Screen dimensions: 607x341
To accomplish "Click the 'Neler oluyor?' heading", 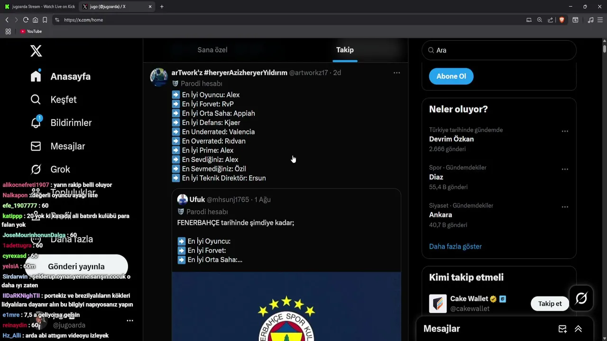I will pyautogui.click(x=459, y=109).
